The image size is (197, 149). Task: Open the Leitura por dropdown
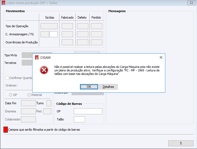coord(87,94)
